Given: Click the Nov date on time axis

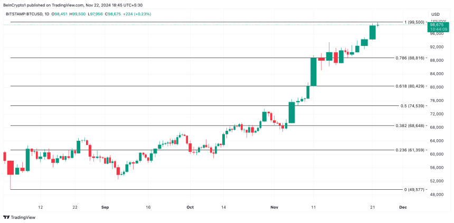Looking at the screenshot, I should [x=273, y=207].
